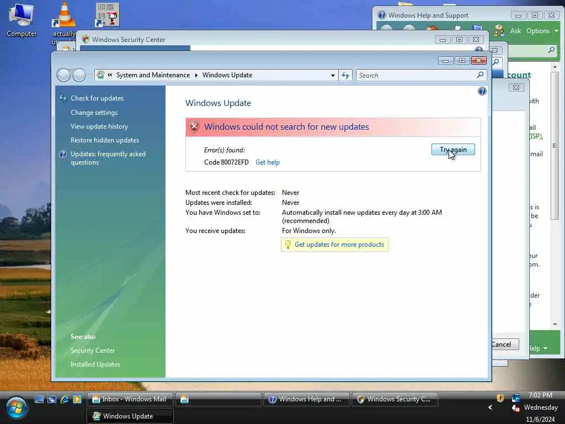This screenshot has height=424, width=565.
Task: Click the Help and Support search magnifier
Action: [551, 50]
